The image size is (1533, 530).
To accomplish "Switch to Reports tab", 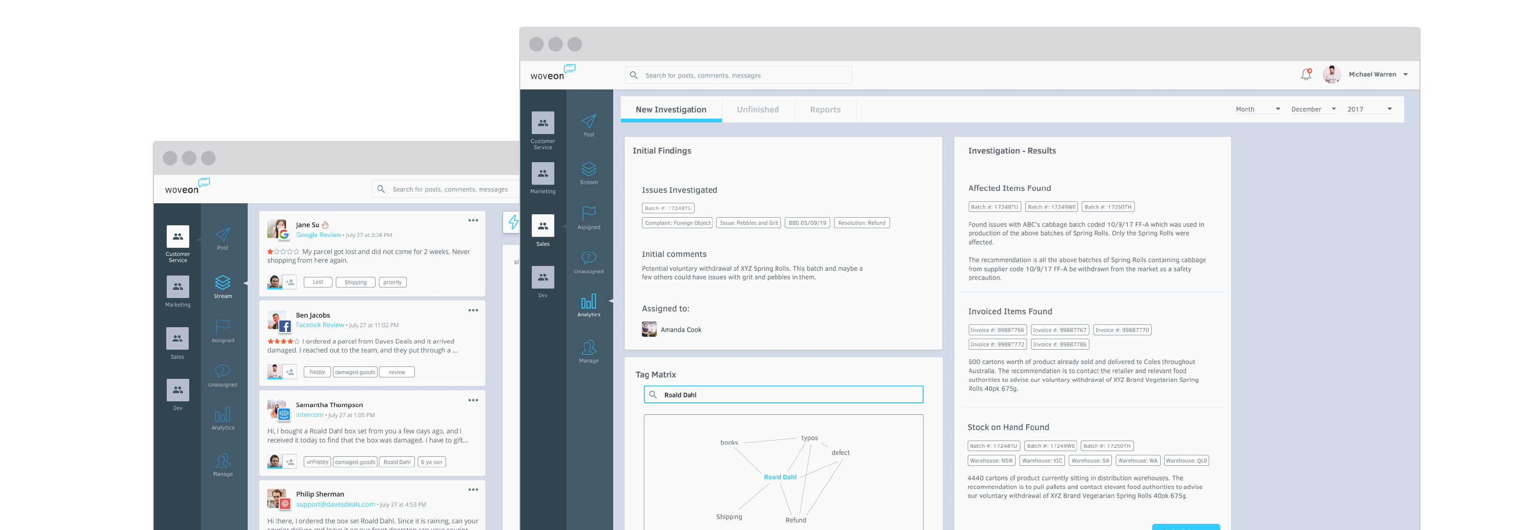I will tap(825, 110).
